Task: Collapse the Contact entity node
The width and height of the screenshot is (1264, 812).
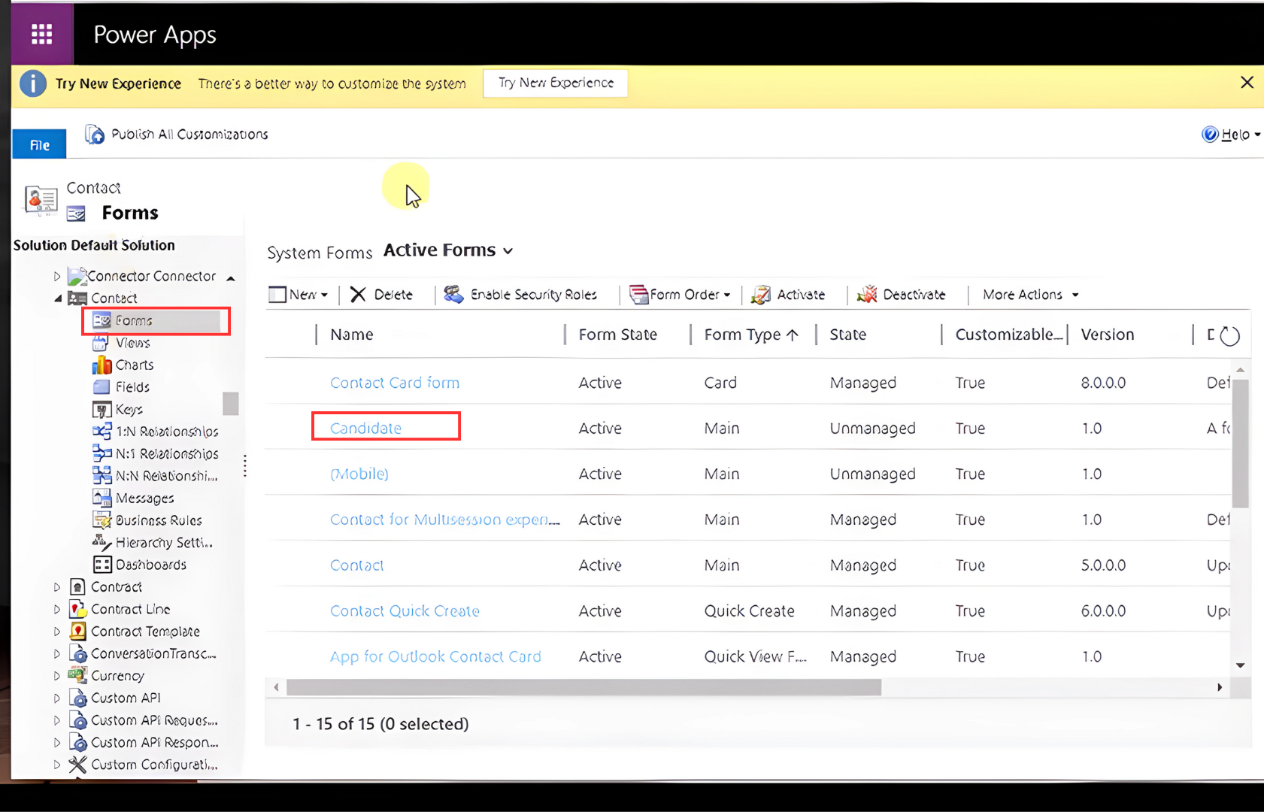Action: point(57,298)
